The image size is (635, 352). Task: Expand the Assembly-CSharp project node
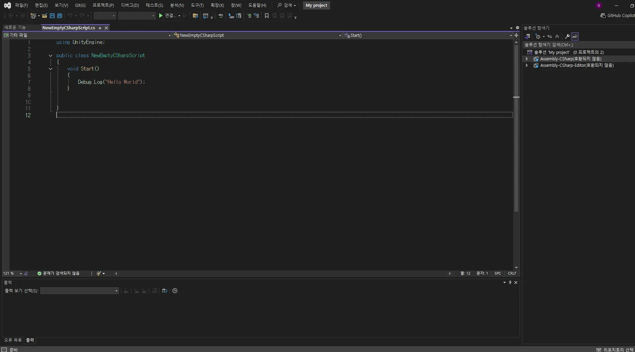[527, 59]
